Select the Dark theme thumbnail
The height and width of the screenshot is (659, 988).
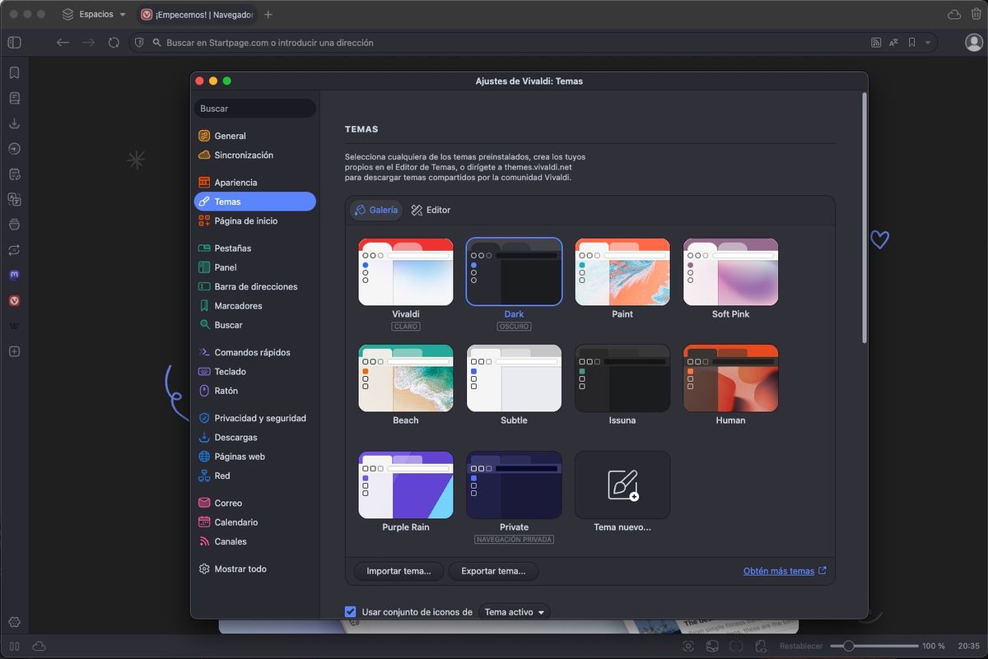(x=514, y=271)
